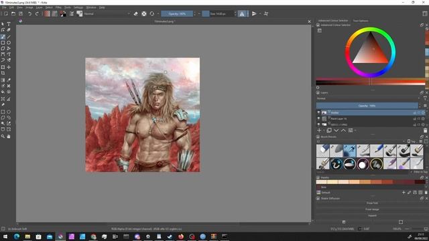The image size is (429, 241).
Task: Select the Move tool
Action: click(x=9, y=67)
